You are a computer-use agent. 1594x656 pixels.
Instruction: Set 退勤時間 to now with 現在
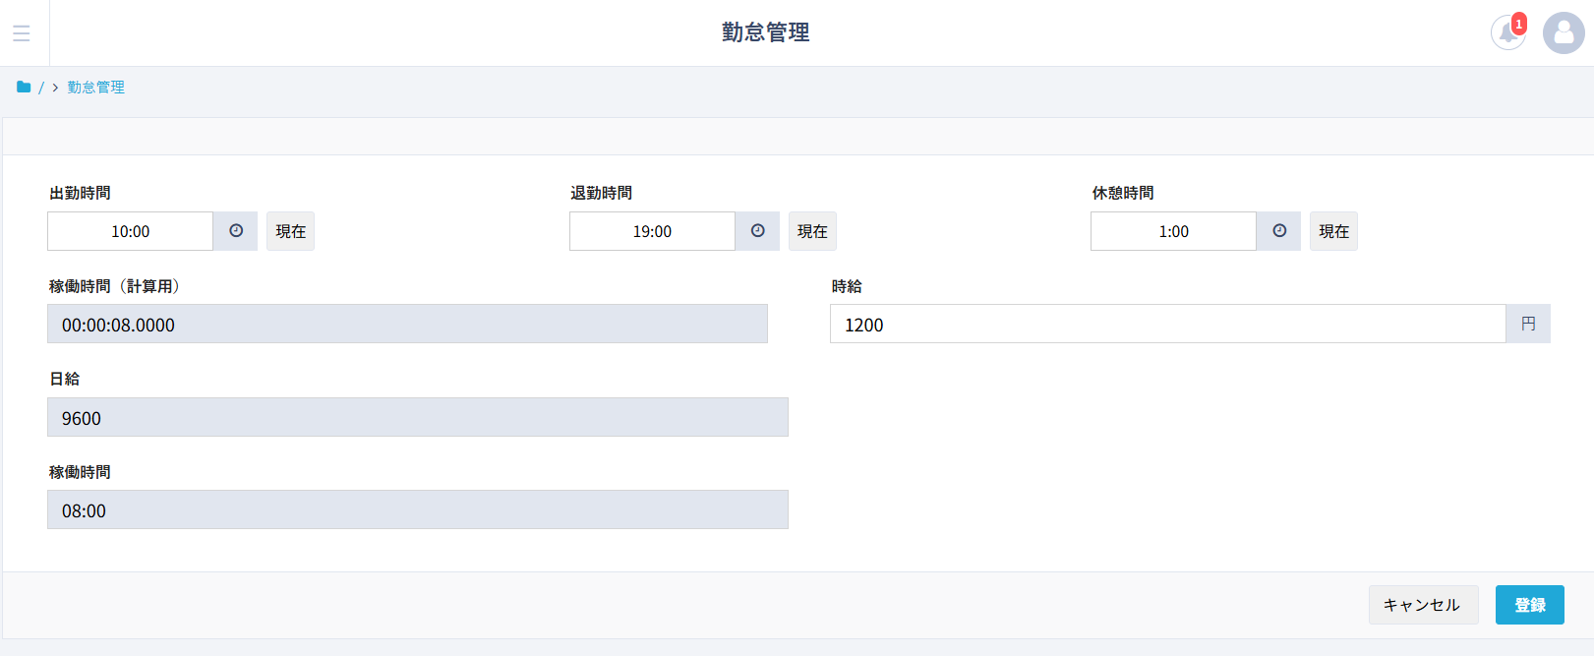(x=812, y=231)
